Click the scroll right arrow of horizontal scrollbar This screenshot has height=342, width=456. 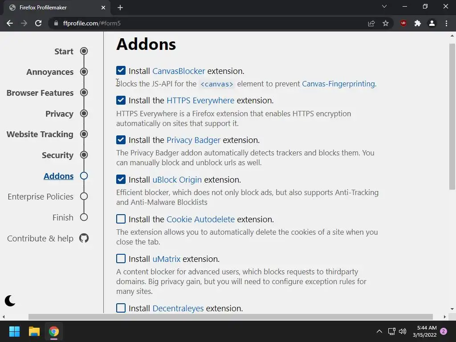click(x=445, y=317)
